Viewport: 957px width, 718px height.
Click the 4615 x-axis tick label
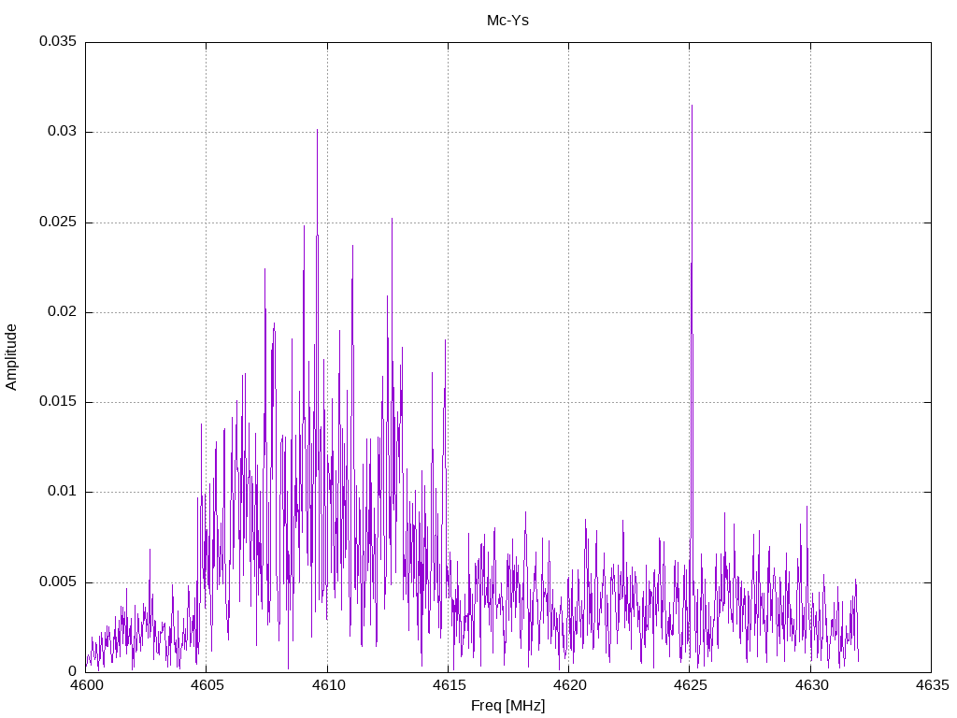click(448, 685)
